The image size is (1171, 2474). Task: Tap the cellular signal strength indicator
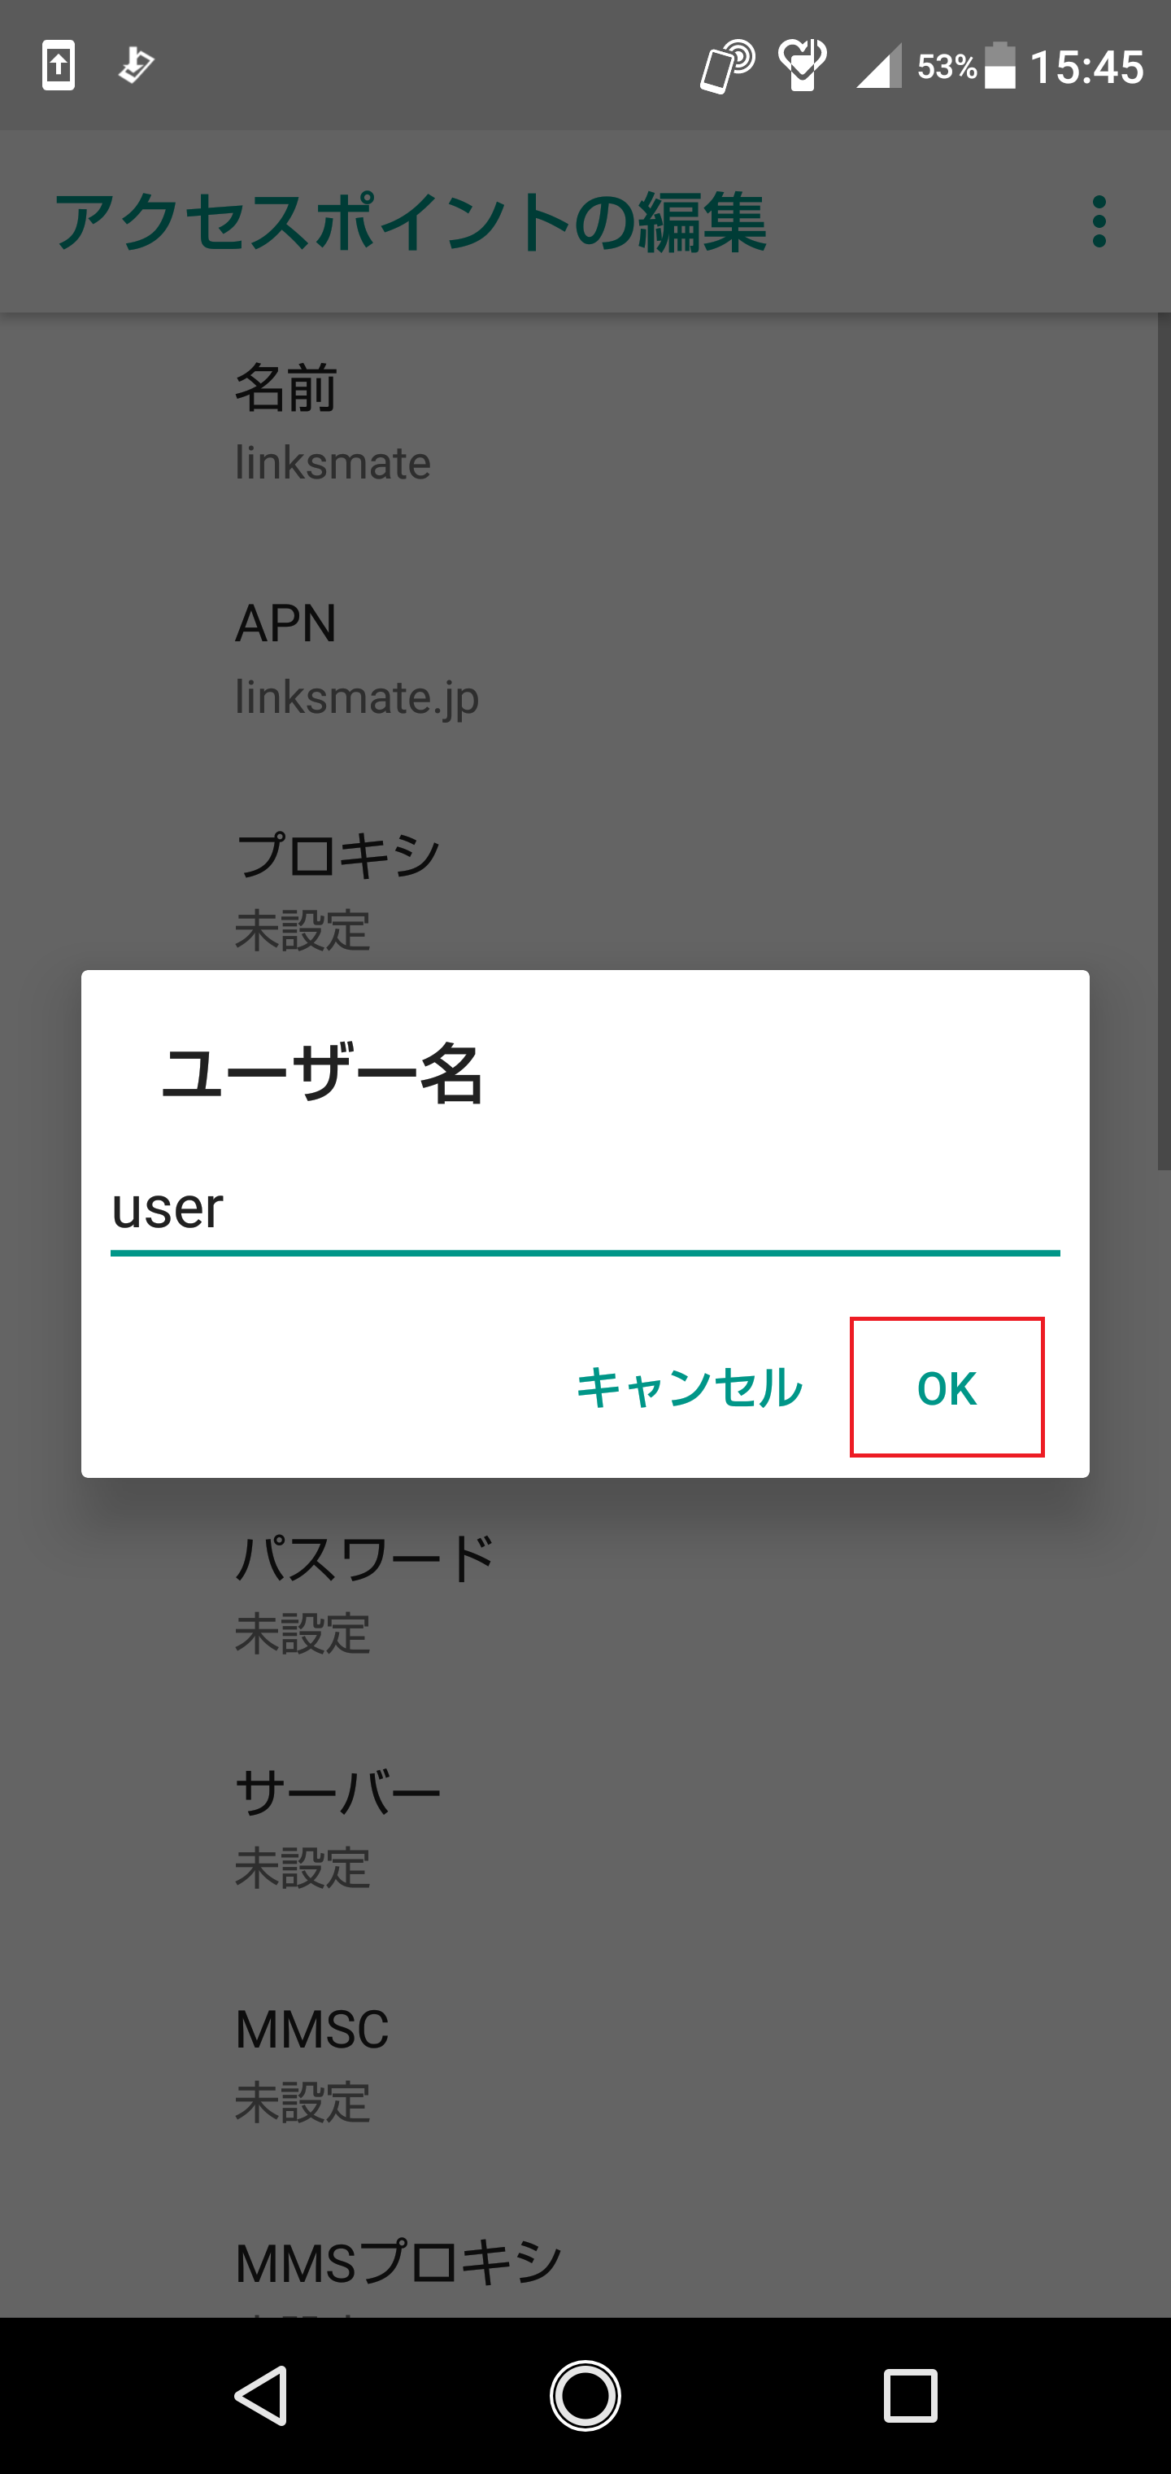point(878,64)
